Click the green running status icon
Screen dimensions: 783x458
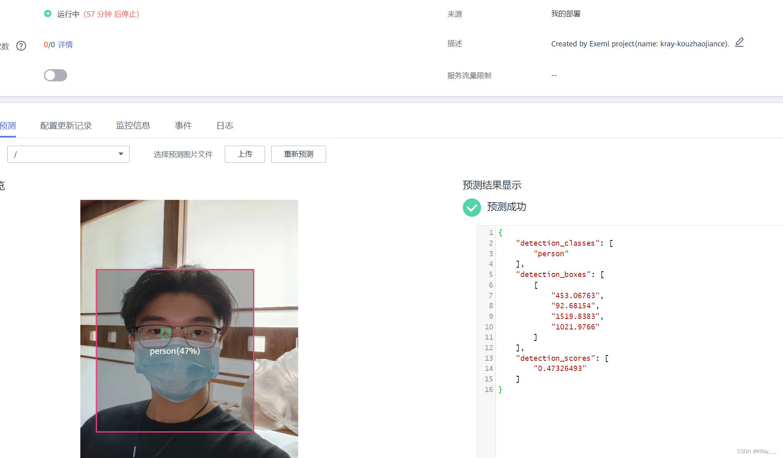[x=48, y=13]
